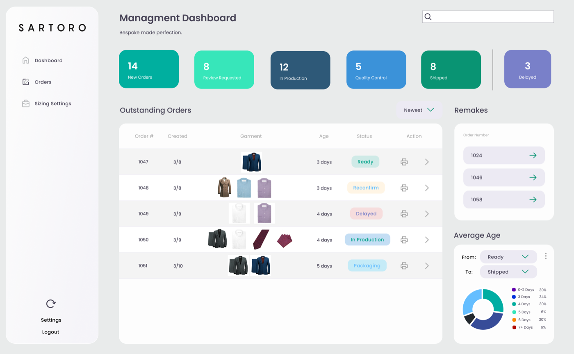Screen dimensions: 574x354
Task: Open the Newest sort dropdown
Action: coord(419,110)
